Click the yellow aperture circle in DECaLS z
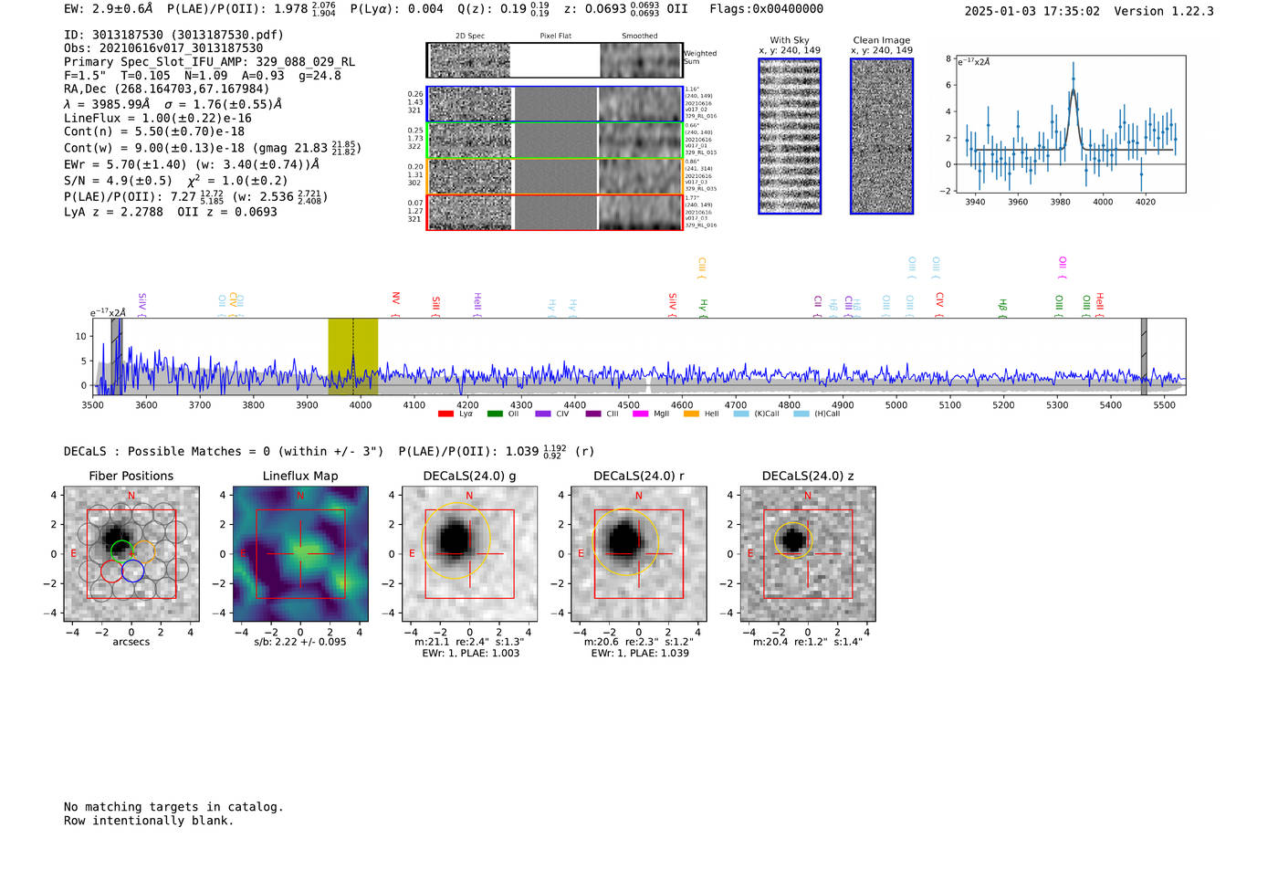This screenshot has height=870, width=1278. 792,540
